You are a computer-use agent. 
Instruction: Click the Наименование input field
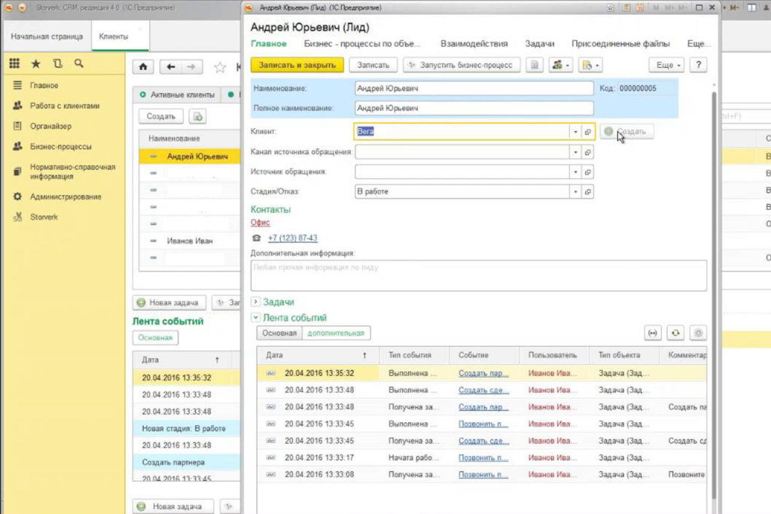coord(474,89)
